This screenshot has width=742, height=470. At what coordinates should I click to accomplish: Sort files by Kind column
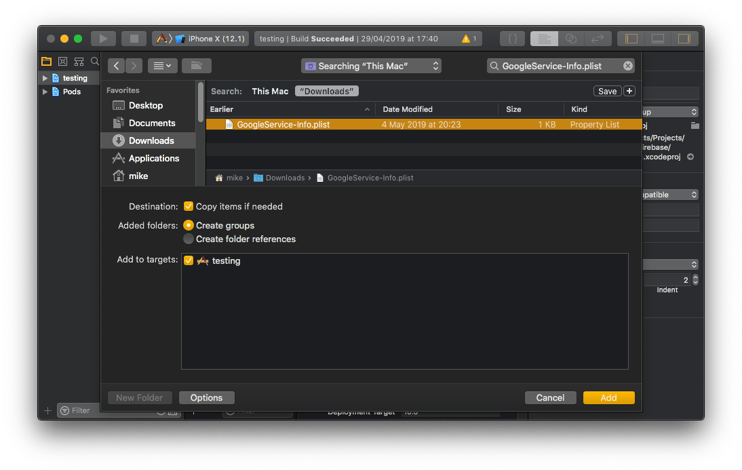[x=603, y=109]
